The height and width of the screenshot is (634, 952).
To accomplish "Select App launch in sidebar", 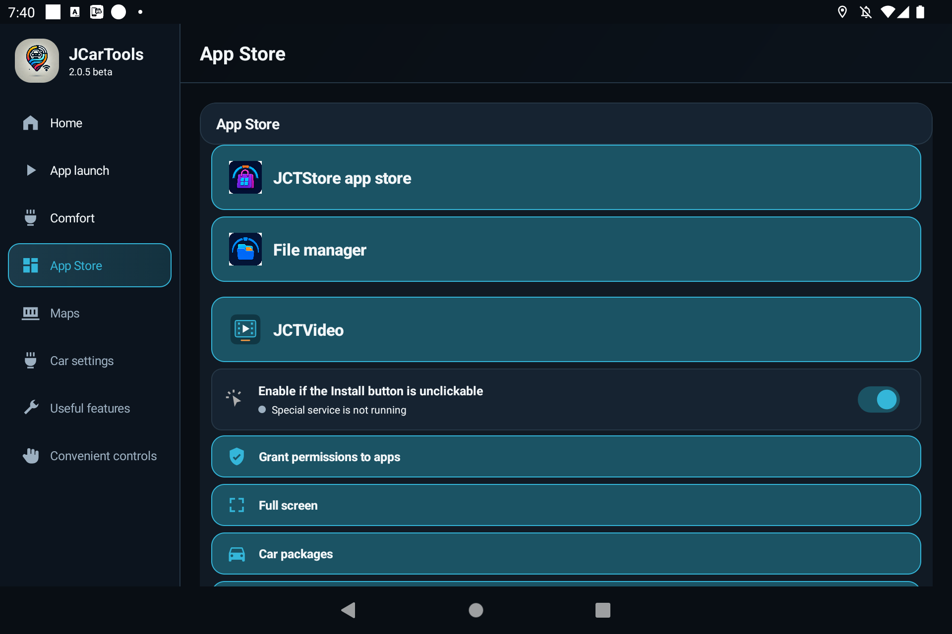I will click(90, 170).
